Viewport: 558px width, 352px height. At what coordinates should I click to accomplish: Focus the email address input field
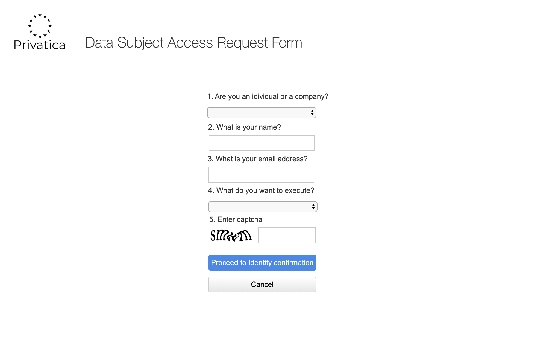coord(261,175)
